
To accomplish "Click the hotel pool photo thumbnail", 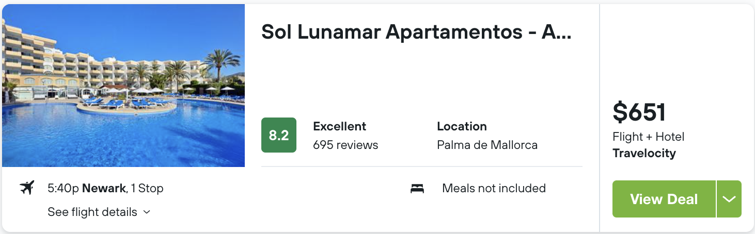I will pos(123,86).
